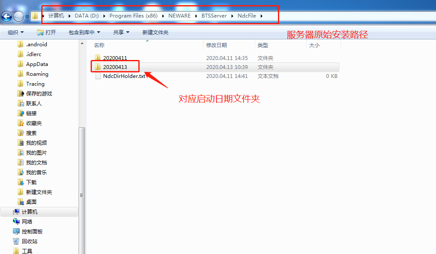
Task: Open the recent locations dropdown arrow
Action: coord(27,17)
